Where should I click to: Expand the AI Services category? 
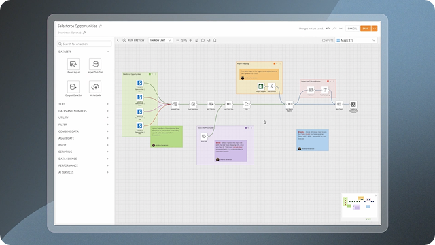tap(107, 172)
